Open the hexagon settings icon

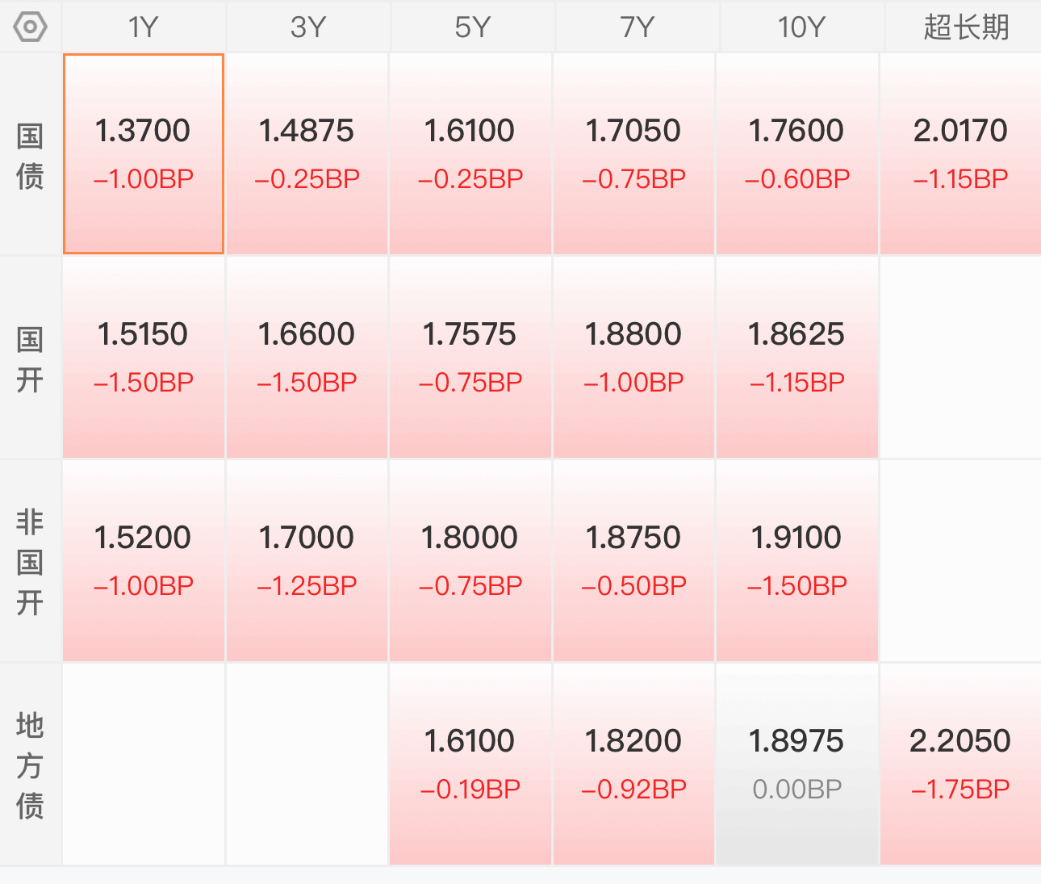30,27
